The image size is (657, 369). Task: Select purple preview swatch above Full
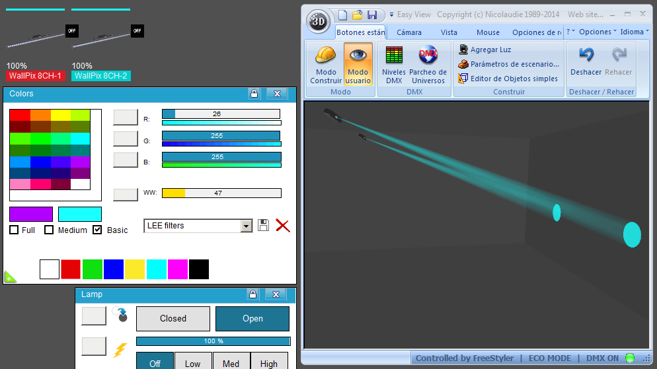(31, 214)
